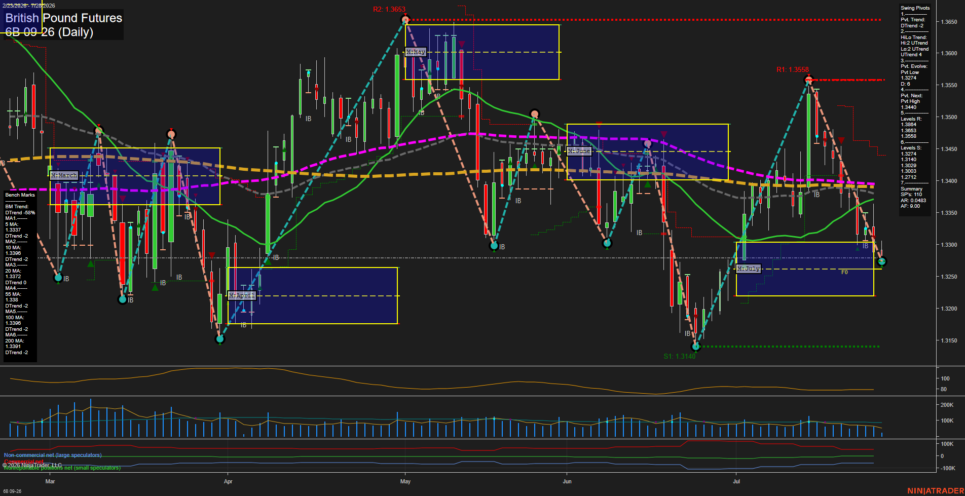Click the M:May monthly session label

point(416,52)
